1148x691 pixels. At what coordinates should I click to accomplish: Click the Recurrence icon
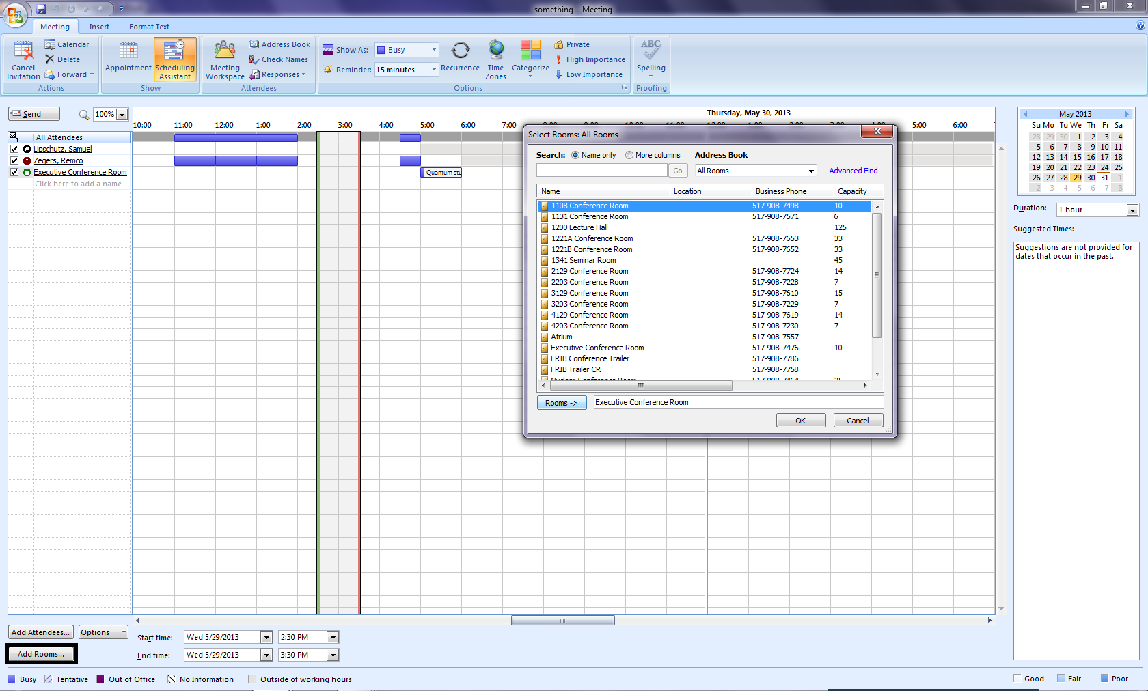pyautogui.click(x=461, y=51)
